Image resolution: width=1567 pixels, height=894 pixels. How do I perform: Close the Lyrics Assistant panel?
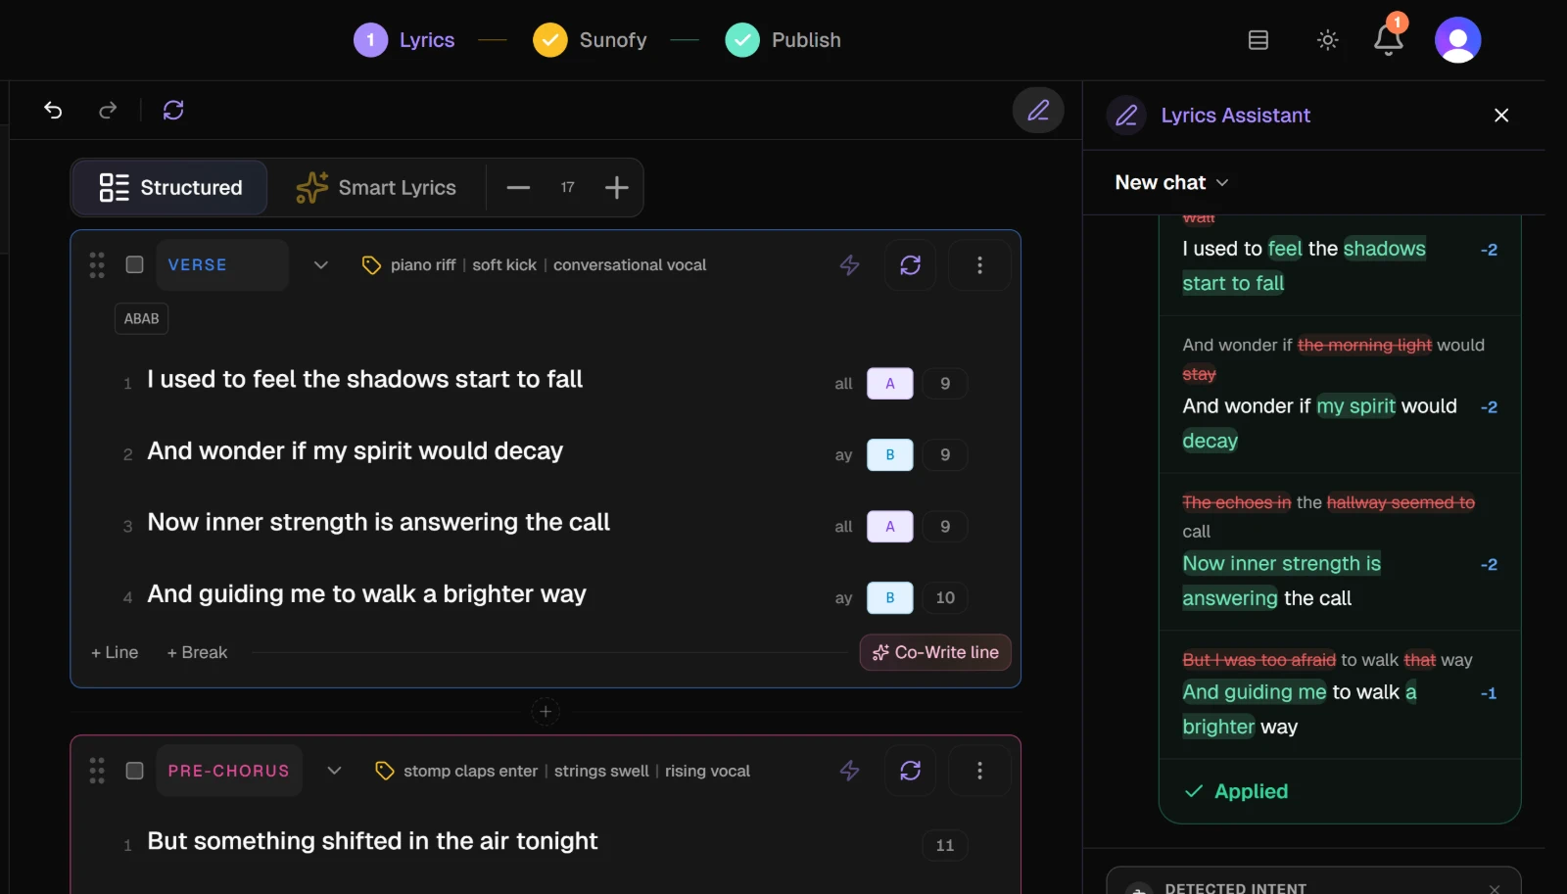[1501, 116]
